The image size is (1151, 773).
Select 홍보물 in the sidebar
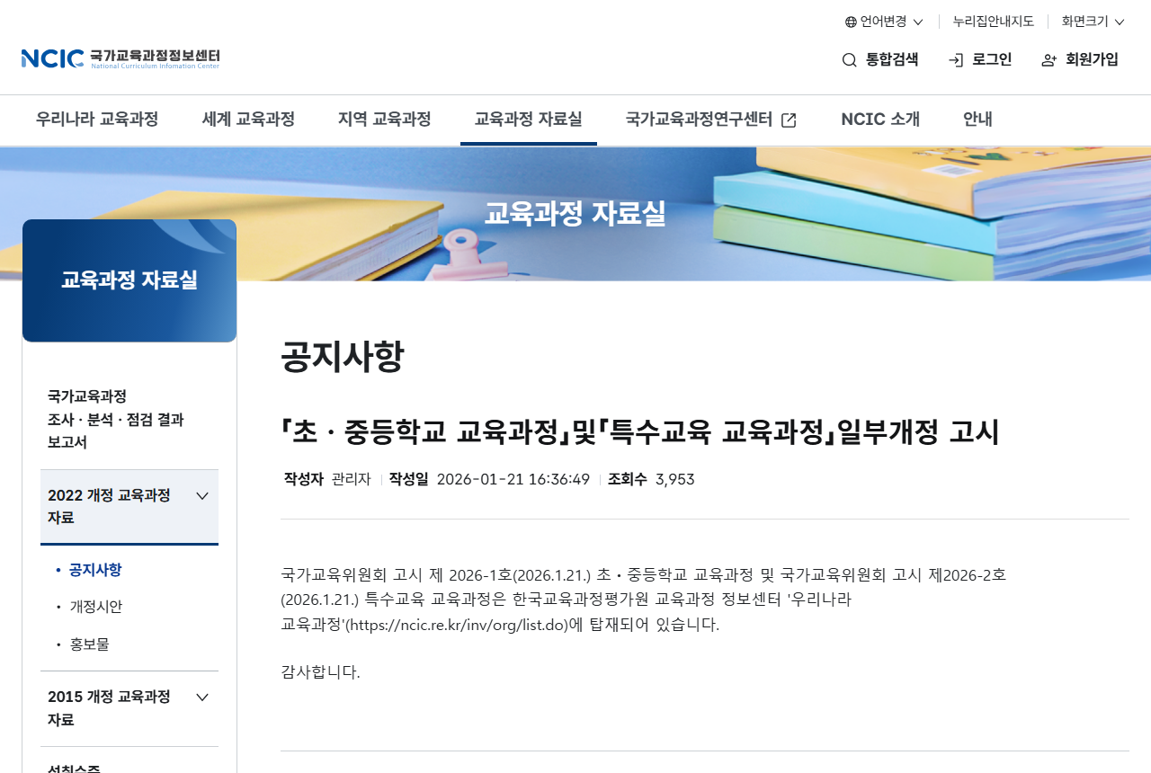tap(89, 644)
